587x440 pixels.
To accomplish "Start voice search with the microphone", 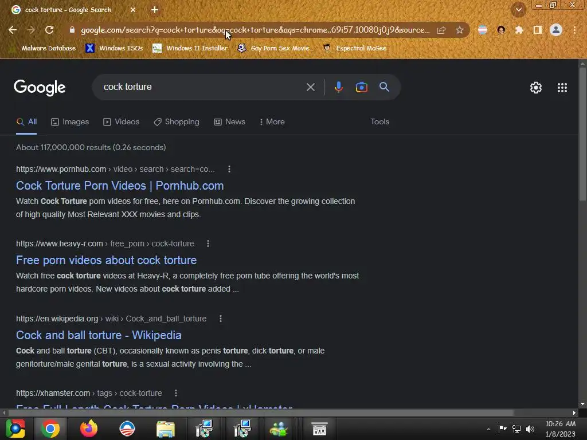I will (338, 87).
